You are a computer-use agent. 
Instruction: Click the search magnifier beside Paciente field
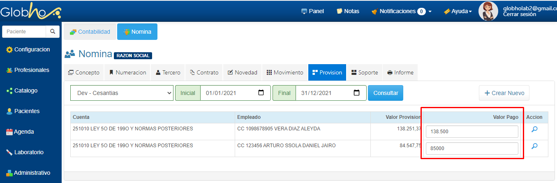[x=52, y=31]
